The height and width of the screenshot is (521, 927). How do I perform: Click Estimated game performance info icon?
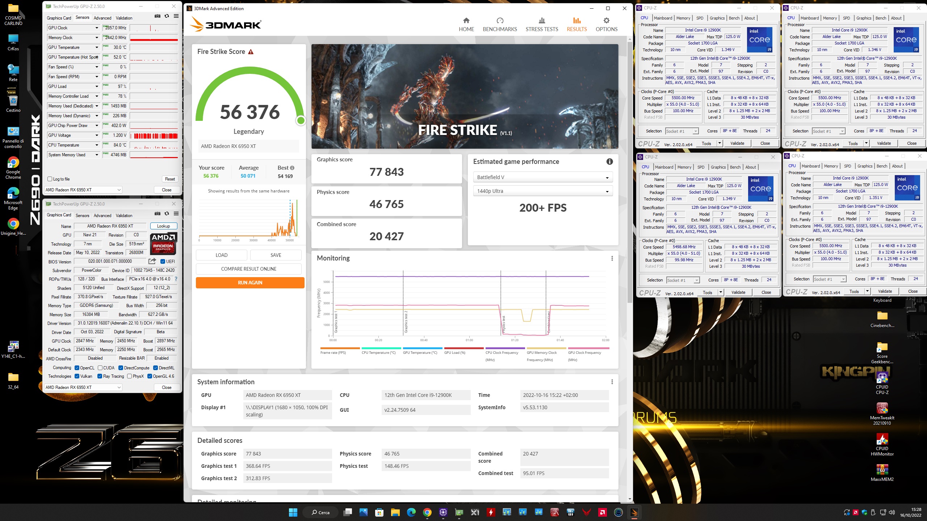pyautogui.click(x=609, y=162)
